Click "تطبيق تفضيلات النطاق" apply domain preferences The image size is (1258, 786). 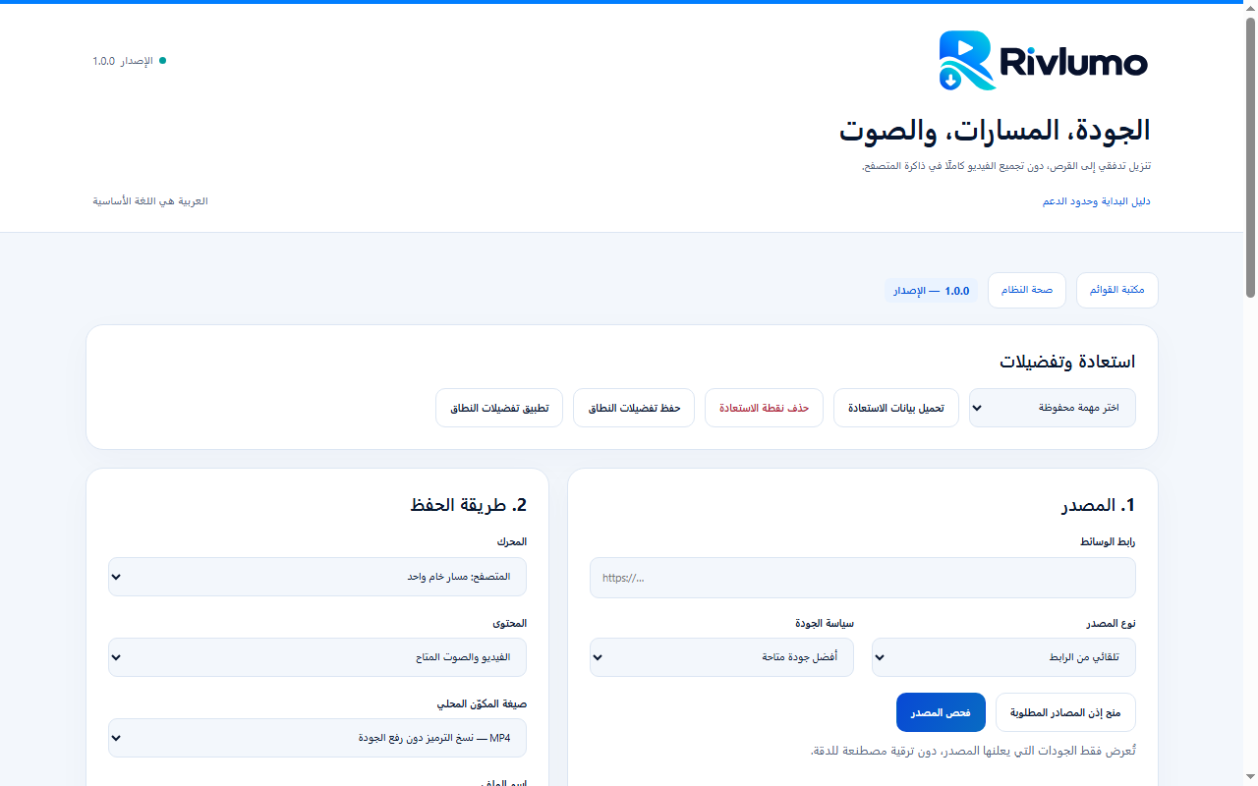[x=499, y=408]
